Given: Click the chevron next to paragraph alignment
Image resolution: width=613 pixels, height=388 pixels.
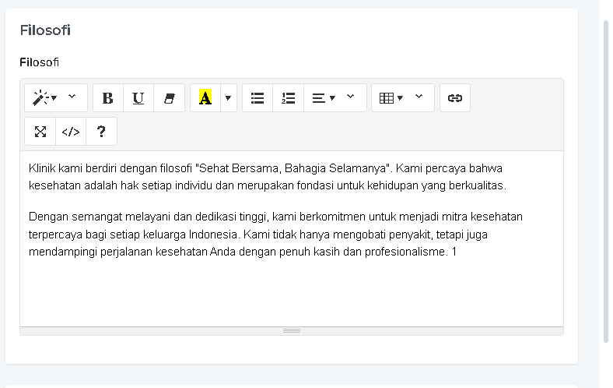Looking at the screenshot, I should click(x=350, y=97).
